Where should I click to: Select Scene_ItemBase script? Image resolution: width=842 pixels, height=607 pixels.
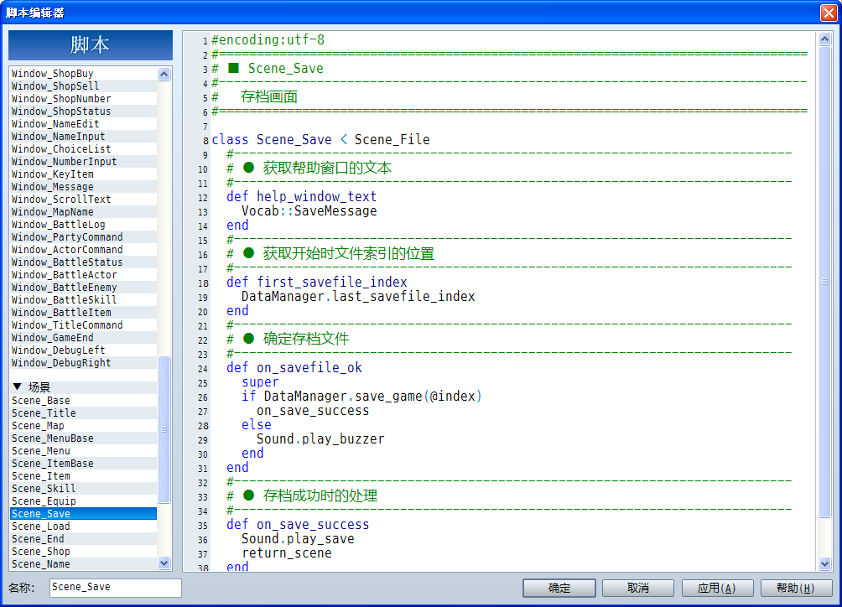tap(83, 463)
